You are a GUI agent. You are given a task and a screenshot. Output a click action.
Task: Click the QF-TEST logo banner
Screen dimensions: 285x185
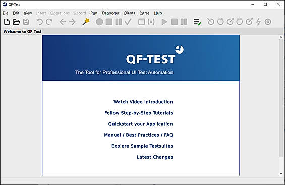(x=141, y=58)
